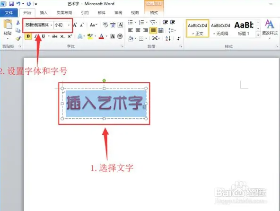Toggle Underline formatting button

pyautogui.click(x=43, y=36)
